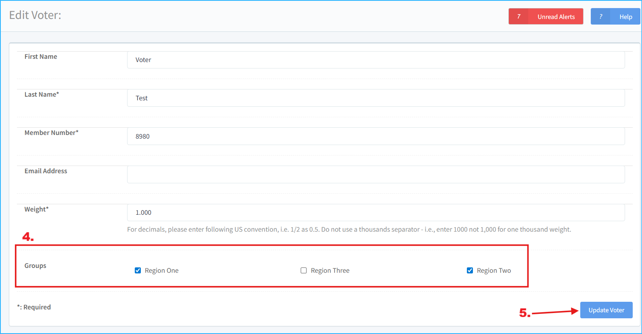This screenshot has height=334, width=642.
Task: Open the Help text button
Action: click(625, 17)
